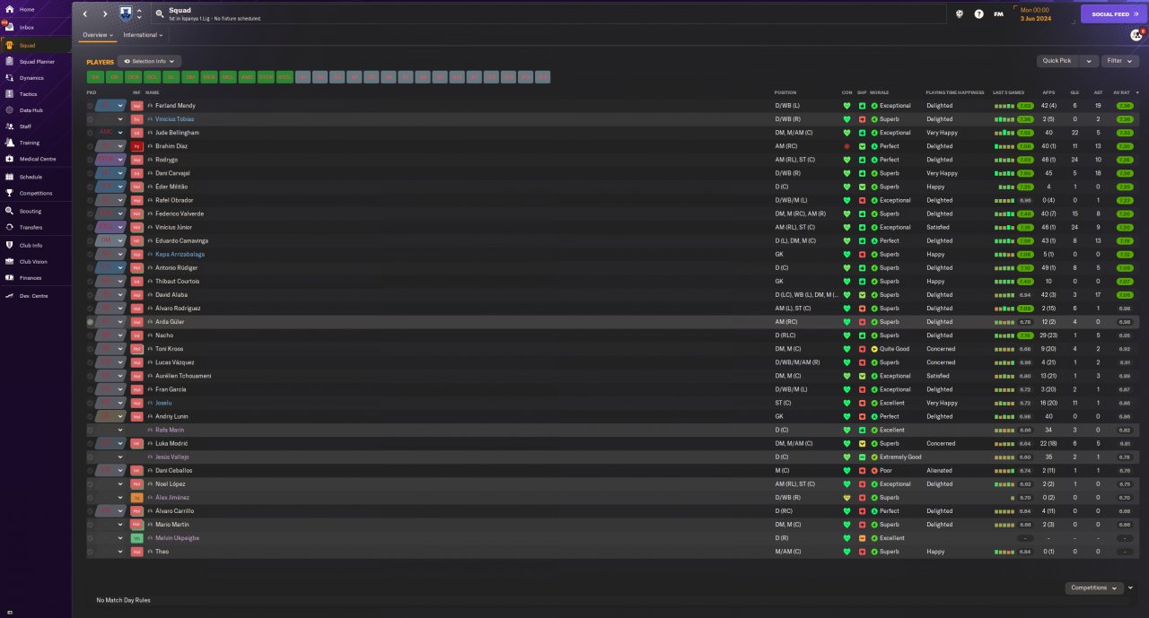
Task: Sort by the AV RAT column header
Action: [1121, 92]
